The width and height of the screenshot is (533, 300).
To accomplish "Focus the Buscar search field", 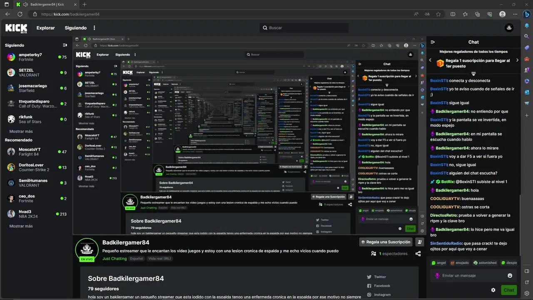I will [x=304, y=28].
